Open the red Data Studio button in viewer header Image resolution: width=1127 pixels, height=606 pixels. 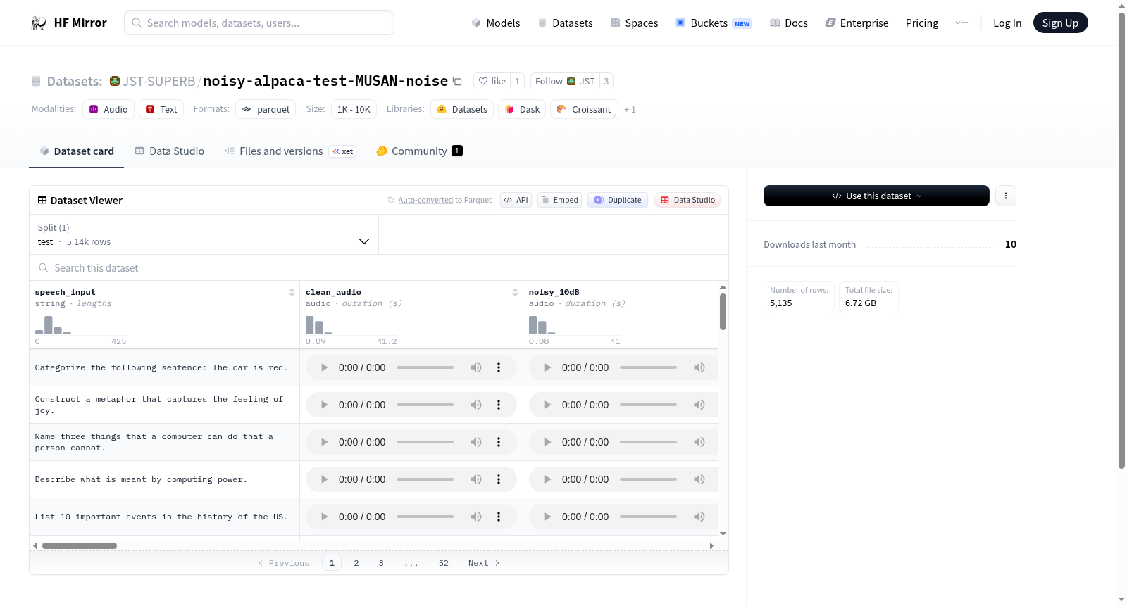pyautogui.click(x=687, y=200)
